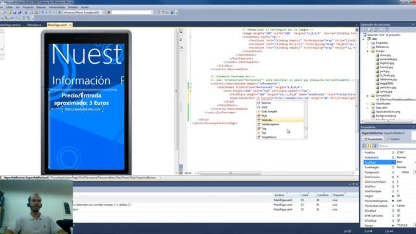Screen dimensions: 416x234
Task: Pick TargetName in the IntelliSense popup
Action: (x=268, y=137)
